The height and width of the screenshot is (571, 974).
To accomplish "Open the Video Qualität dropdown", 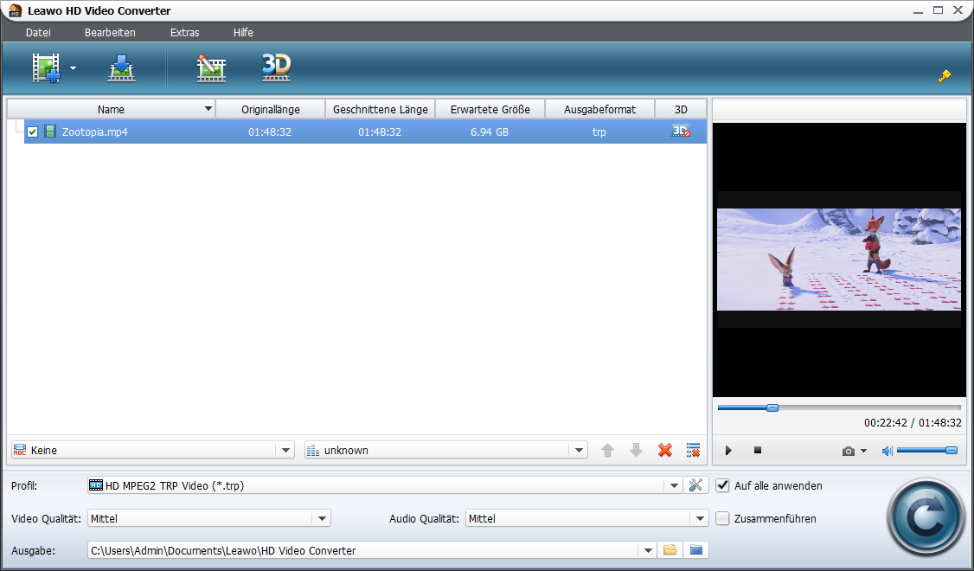I will click(x=322, y=518).
